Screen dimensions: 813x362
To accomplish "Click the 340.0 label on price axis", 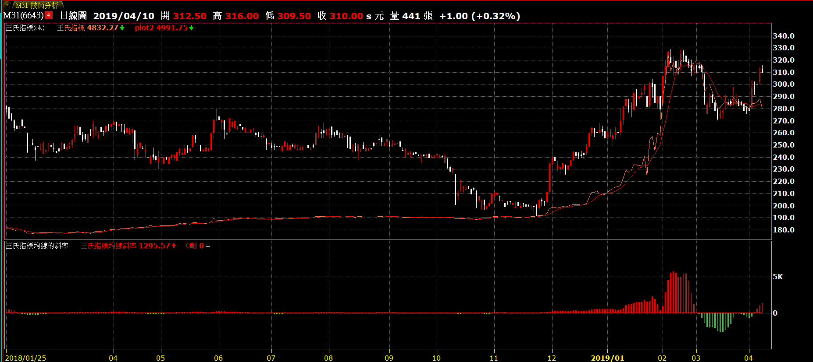I will (x=783, y=36).
